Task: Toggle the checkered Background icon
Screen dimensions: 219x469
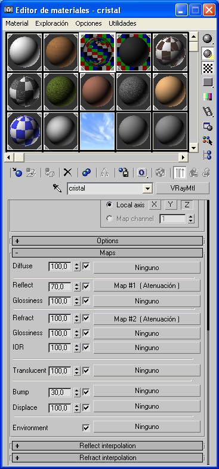Action: 207,68
